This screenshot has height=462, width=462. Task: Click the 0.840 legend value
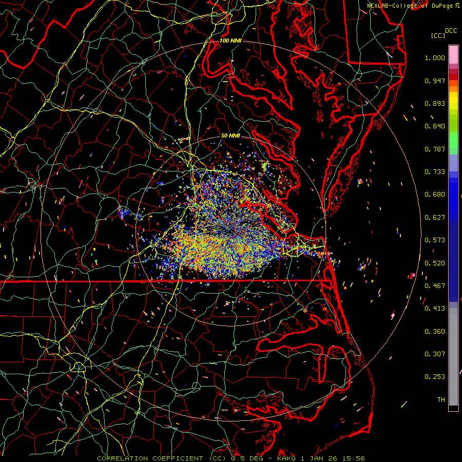click(435, 126)
